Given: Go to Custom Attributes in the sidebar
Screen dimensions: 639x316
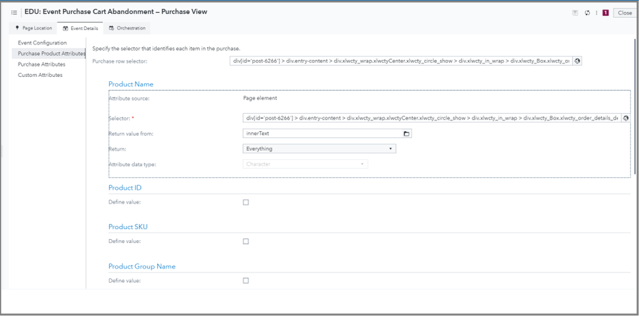Looking at the screenshot, I should [x=40, y=75].
